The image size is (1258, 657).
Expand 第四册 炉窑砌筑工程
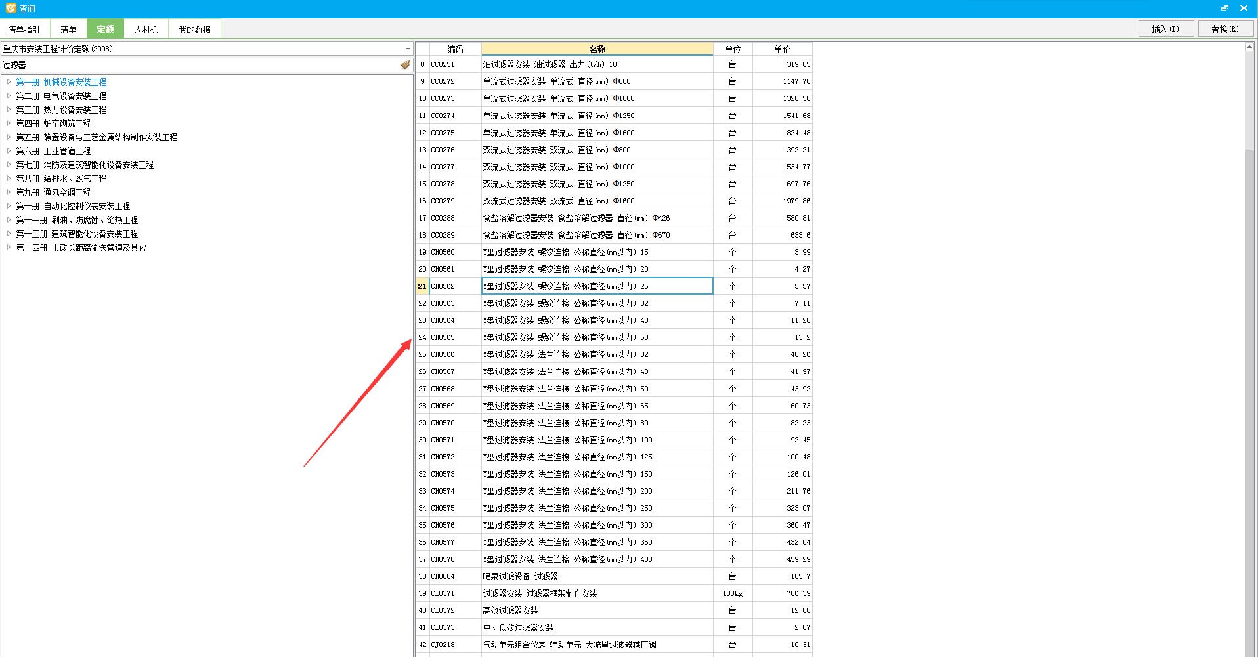tap(9, 123)
